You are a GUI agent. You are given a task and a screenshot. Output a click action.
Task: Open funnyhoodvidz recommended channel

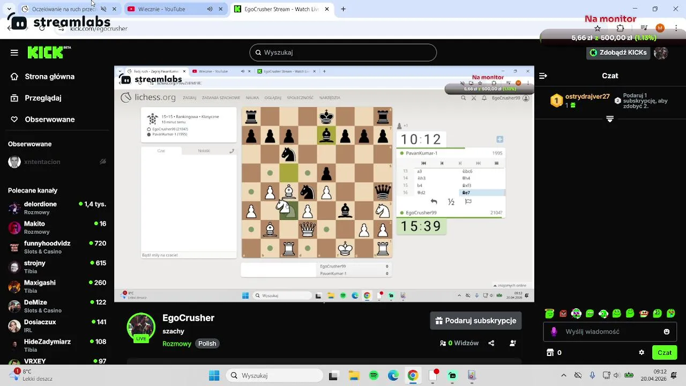[x=57, y=247]
